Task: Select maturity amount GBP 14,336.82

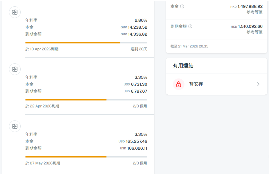Action: [x=134, y=34]
